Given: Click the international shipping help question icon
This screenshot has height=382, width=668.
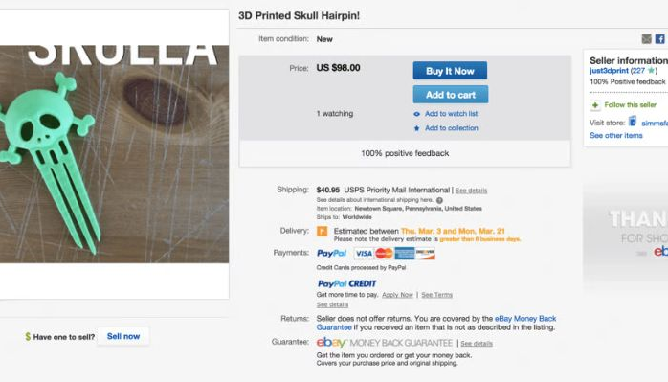Looking at the screenshot, I should click(439, 200).
